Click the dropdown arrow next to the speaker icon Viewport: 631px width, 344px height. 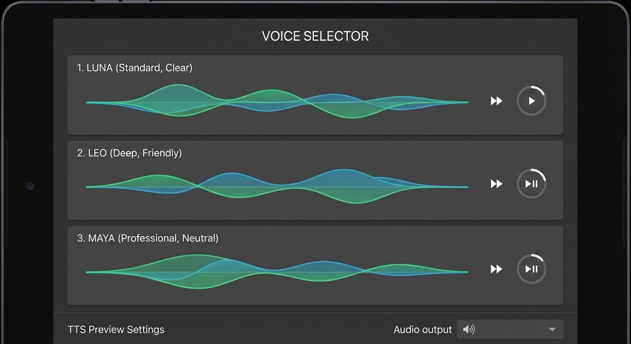click(x=552, y=329)
